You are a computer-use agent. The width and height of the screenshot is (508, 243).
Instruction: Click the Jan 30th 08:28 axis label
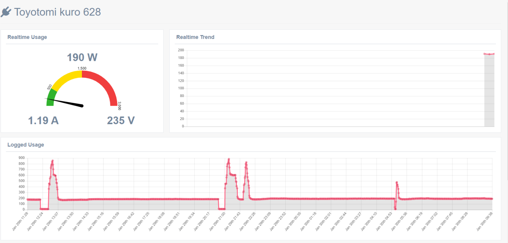[460, 221]
